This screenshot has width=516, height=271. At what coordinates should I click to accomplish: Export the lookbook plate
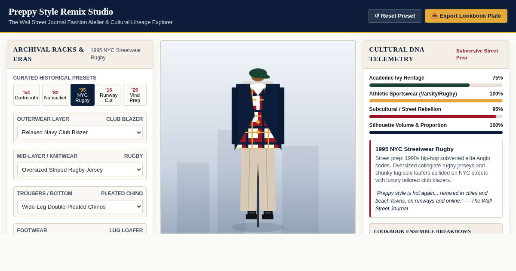click(466, 16)
